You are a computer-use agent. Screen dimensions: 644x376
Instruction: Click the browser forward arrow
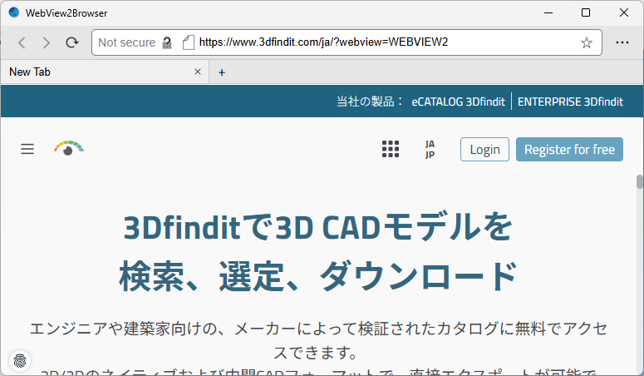pyautogui.click(x=47, y=42)
